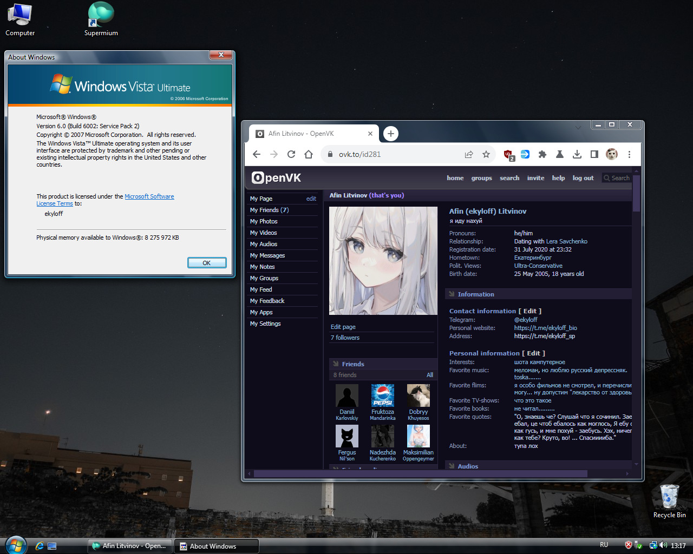This screenshot has width=693, height=554.
Task: Open the Chrome Labs flask icon
Action: (560, 154)
